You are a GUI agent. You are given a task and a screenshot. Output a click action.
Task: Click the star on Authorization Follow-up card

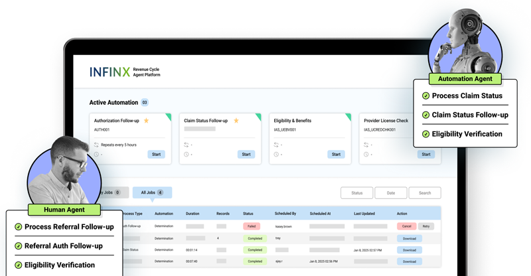[x=146, y=121]
